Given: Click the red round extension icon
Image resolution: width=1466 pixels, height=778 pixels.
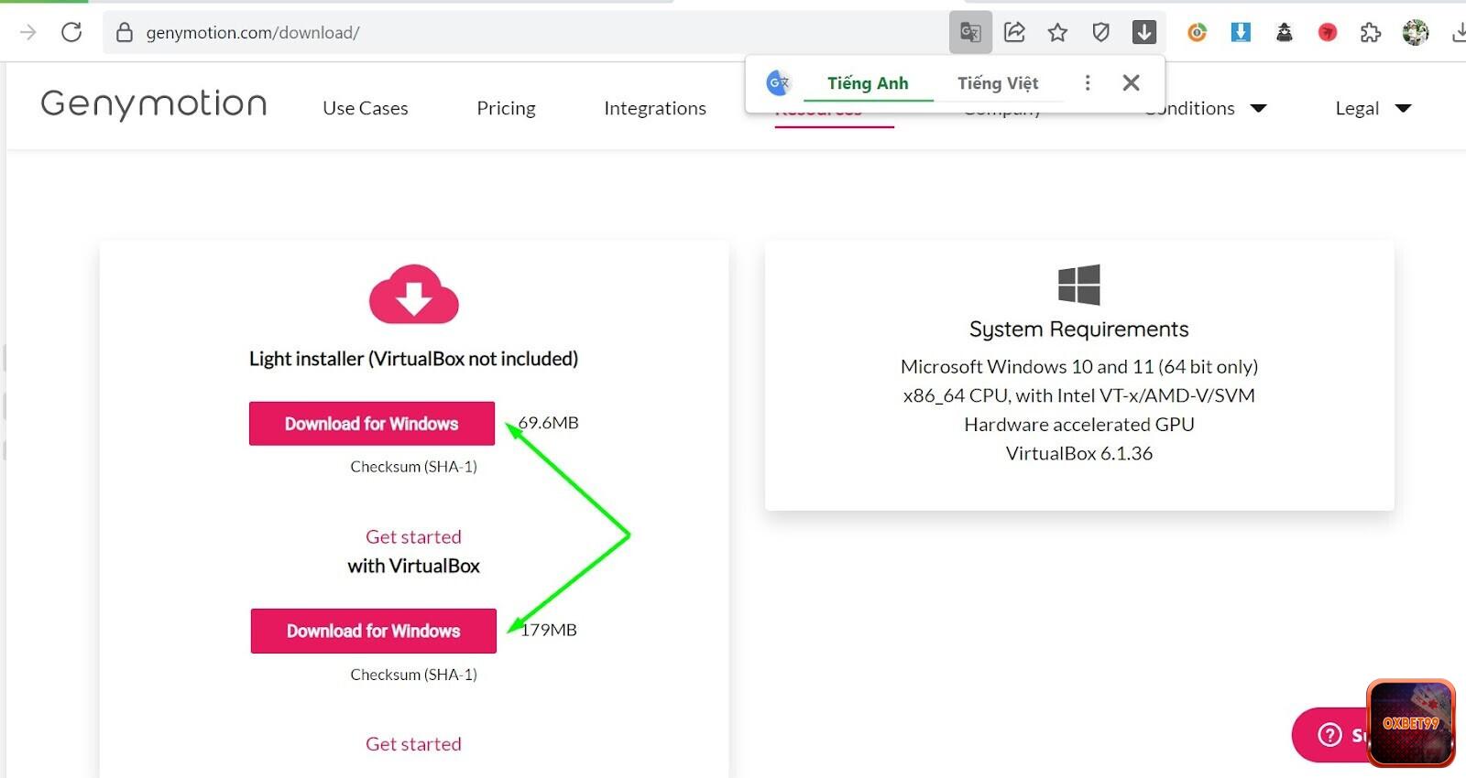Looking at the screenshot, I should (x=1328, y=33).
